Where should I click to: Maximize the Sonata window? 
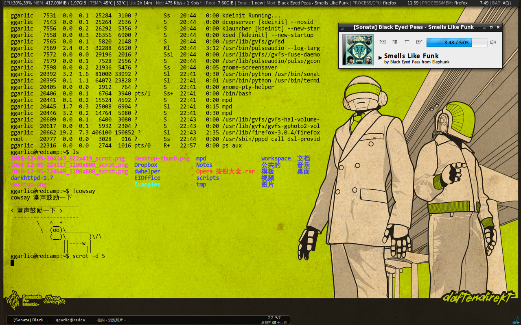(491, 27)
